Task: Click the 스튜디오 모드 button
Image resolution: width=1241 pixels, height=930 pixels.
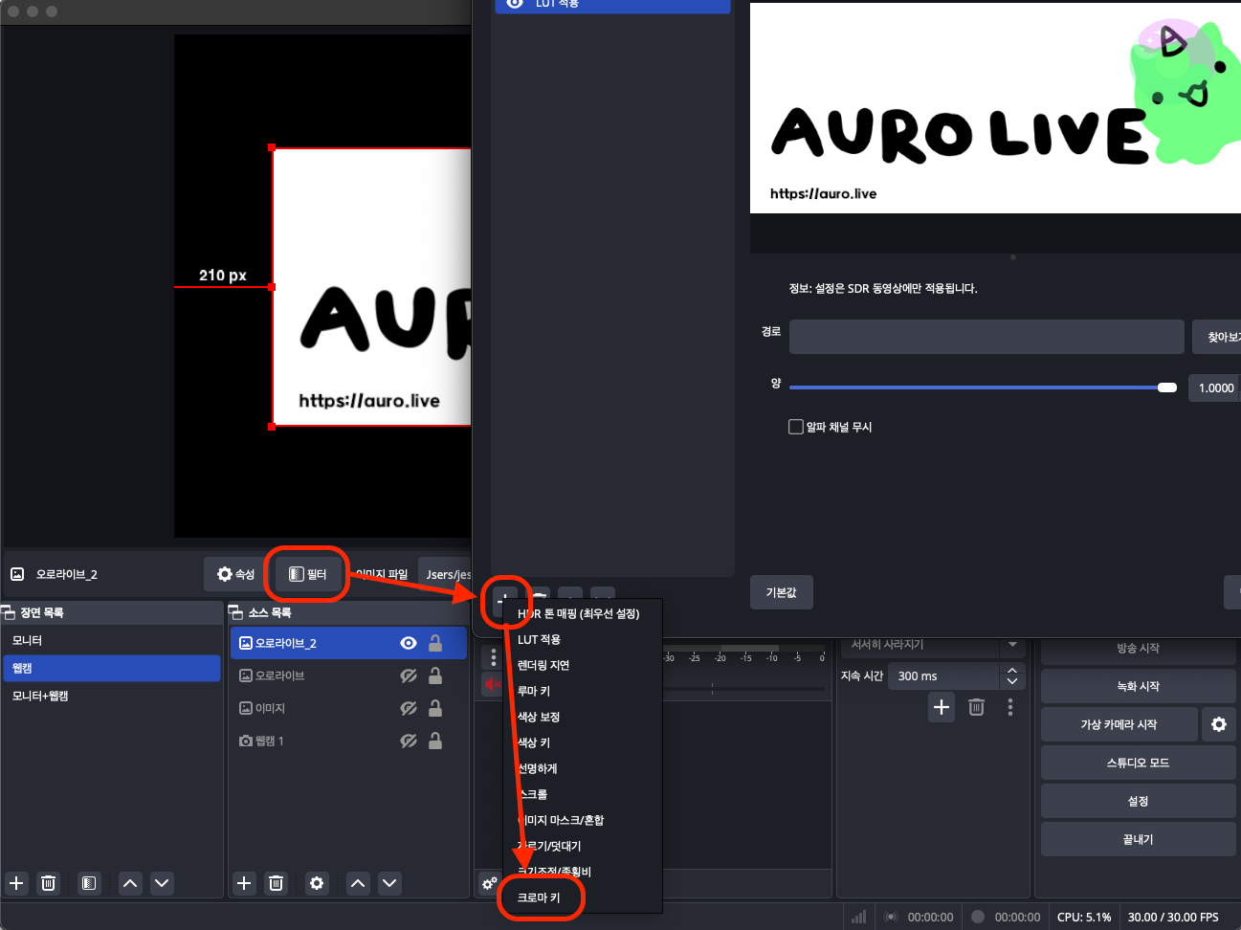Action: [1139, 763]
